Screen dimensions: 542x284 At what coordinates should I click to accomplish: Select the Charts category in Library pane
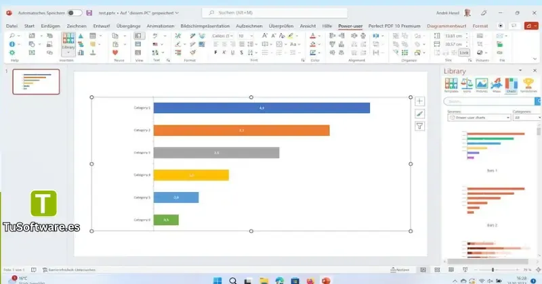coord(511,85)
